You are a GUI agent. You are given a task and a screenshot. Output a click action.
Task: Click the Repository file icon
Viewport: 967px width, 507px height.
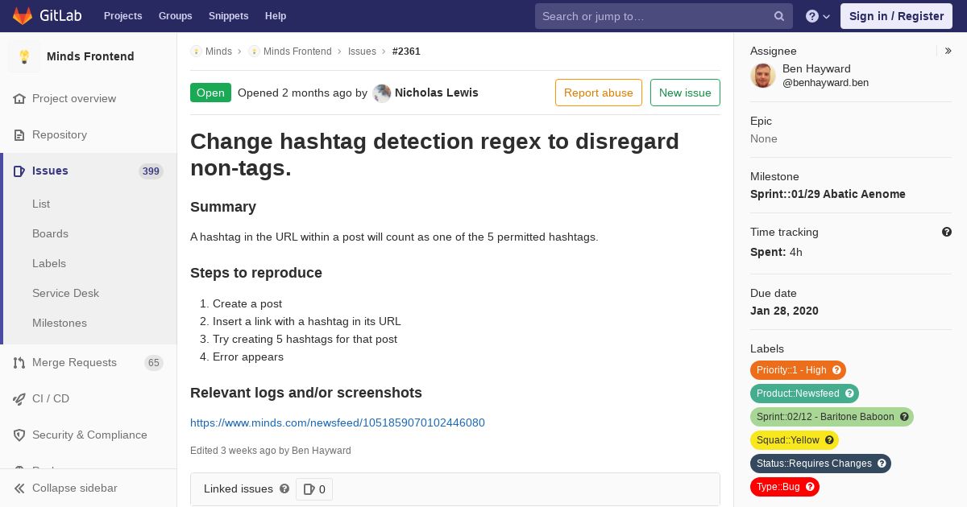(19, 135)
